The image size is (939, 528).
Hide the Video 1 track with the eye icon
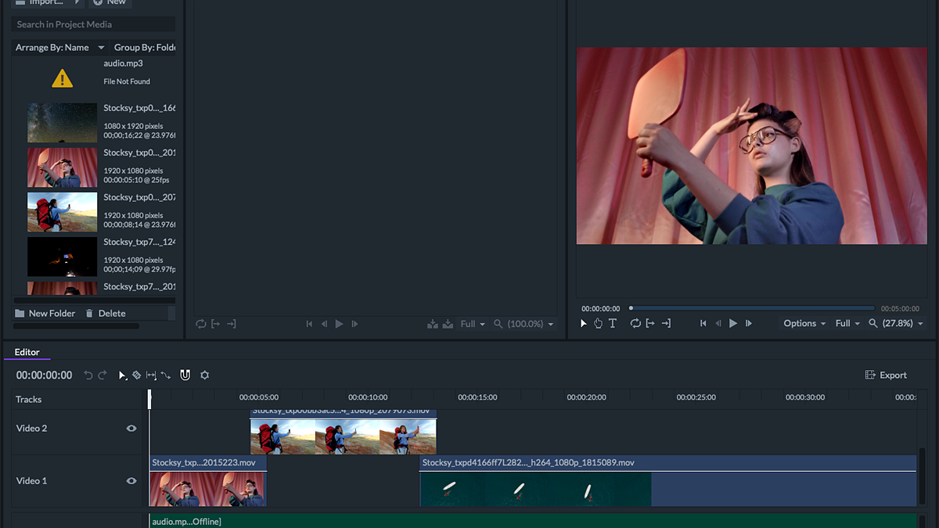[x=131, y=480]
